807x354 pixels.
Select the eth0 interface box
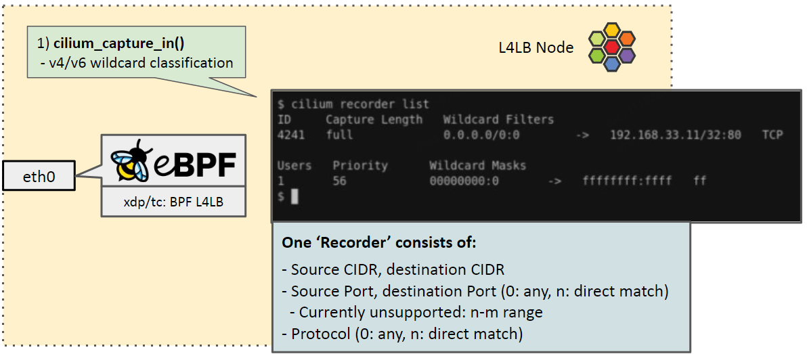tap(39, 177)
